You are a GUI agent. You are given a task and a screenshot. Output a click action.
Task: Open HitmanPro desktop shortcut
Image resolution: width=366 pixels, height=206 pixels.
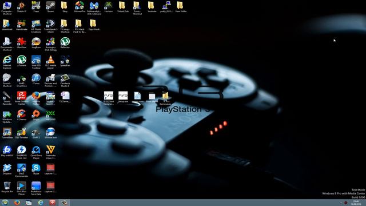79,7
